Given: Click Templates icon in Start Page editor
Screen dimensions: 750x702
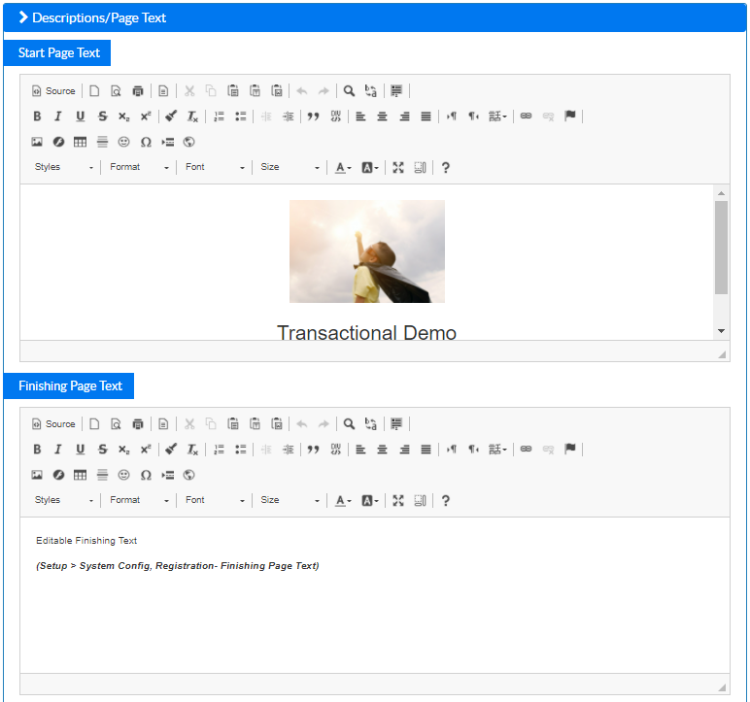Looking at the screenshot, I should point(163,91).
